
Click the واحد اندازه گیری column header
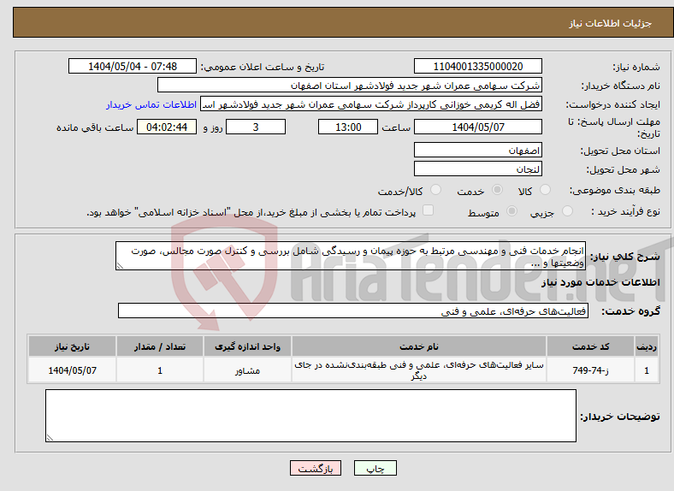pyautogui.click(x=247, y=346)
